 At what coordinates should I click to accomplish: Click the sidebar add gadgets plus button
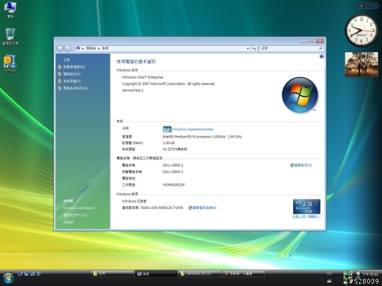point(362,5)
